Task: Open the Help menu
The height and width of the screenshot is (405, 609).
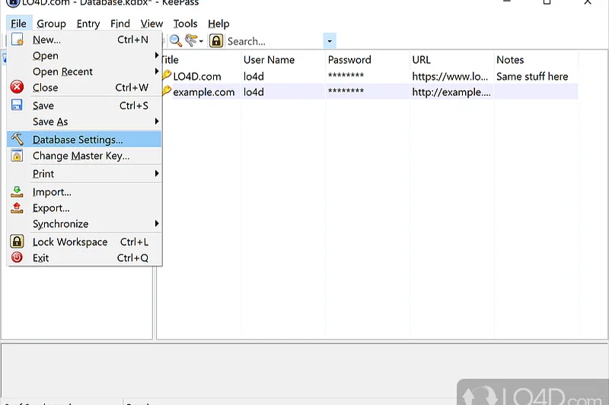Action: (x=218, y=24)
